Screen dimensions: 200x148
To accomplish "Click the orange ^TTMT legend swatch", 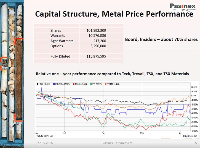I will point(106,84).
